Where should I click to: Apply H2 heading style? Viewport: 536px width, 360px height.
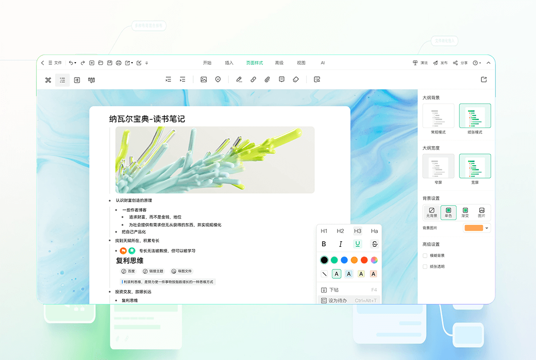point(340,231)
